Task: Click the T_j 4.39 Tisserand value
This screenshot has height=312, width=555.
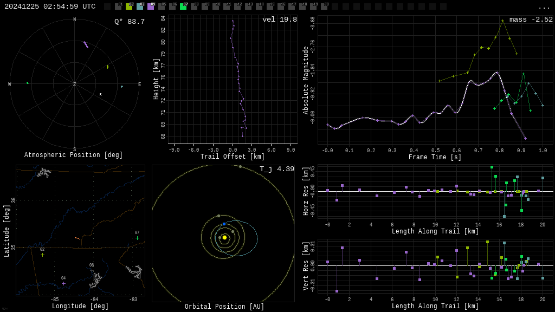Action: coord(276,170)
